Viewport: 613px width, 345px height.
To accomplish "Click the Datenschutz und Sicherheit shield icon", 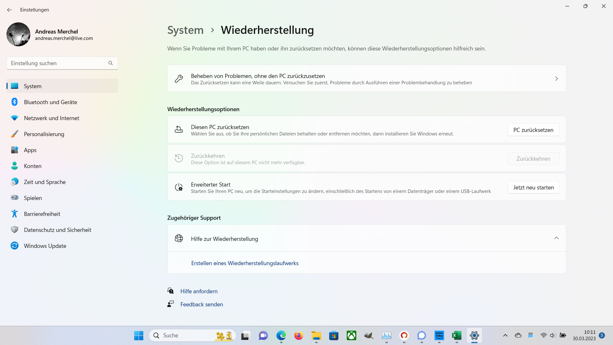I will (x=14, y=230).
